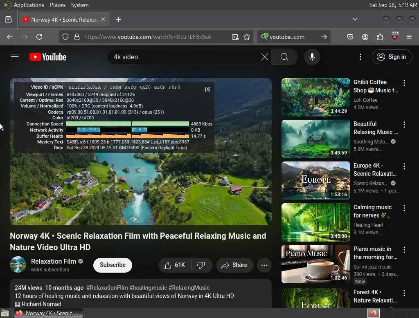Click the clock Sat Sep 28
Viewport: 419px width, 318px height.
coord(393,5)
